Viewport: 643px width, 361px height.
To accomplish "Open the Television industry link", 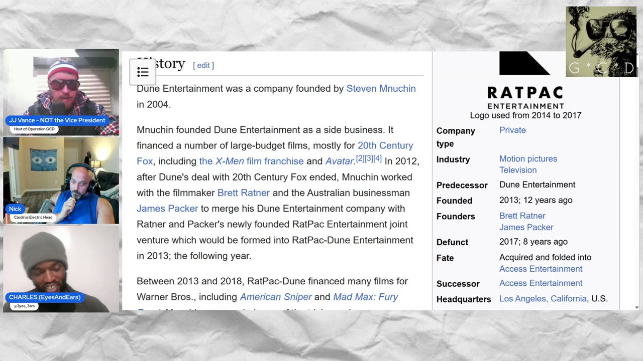I will click(518, 170).
